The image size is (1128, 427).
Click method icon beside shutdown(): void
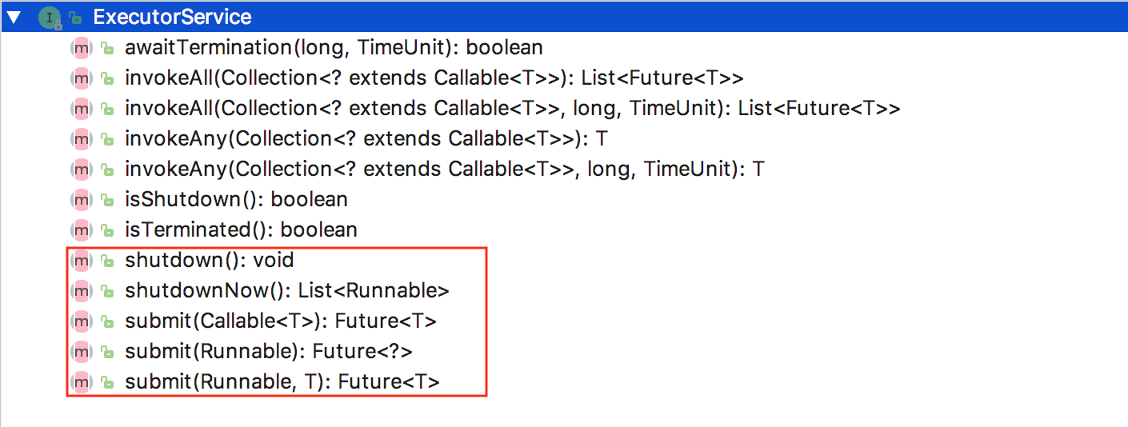(x=81, y=260)
